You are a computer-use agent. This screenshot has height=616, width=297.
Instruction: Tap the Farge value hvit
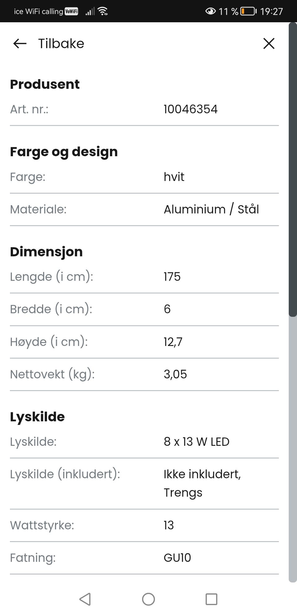point(174,177)
